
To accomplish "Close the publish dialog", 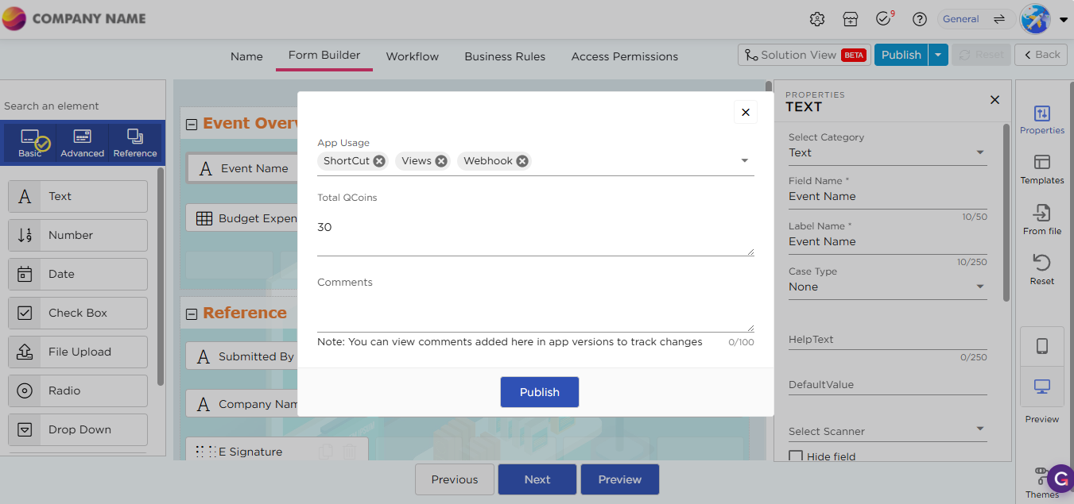I will 745,113.
